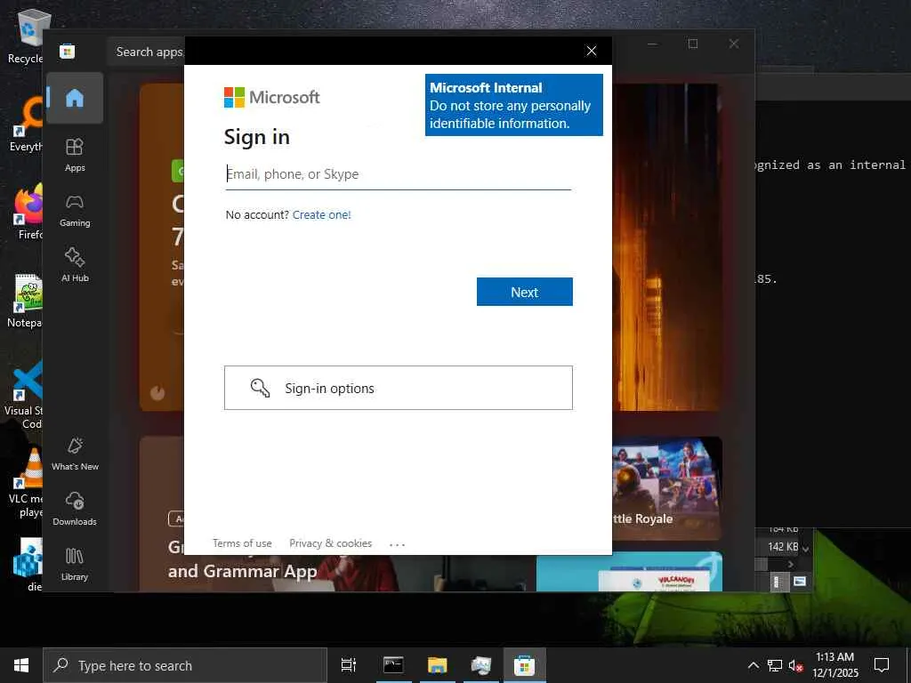Open Task View on the taskbar
911x683 pixels.
tap(349, 665)
